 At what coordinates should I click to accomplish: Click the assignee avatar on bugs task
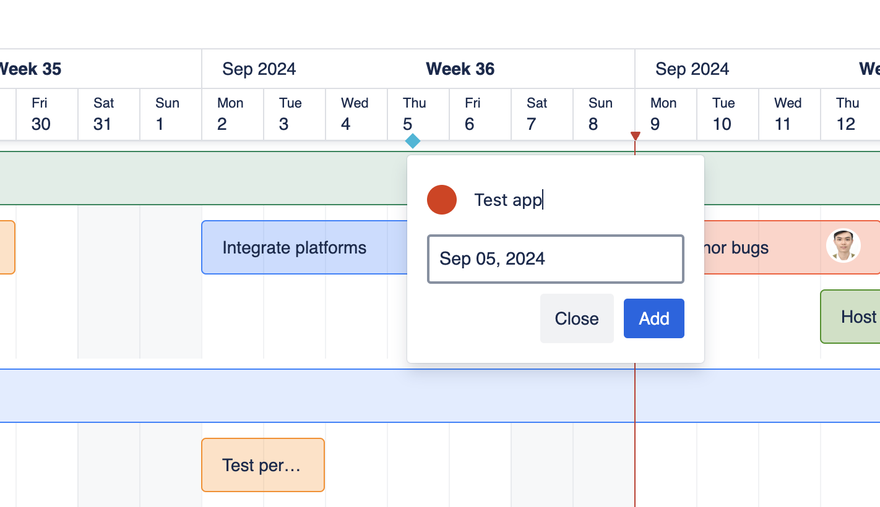(843, 246)
